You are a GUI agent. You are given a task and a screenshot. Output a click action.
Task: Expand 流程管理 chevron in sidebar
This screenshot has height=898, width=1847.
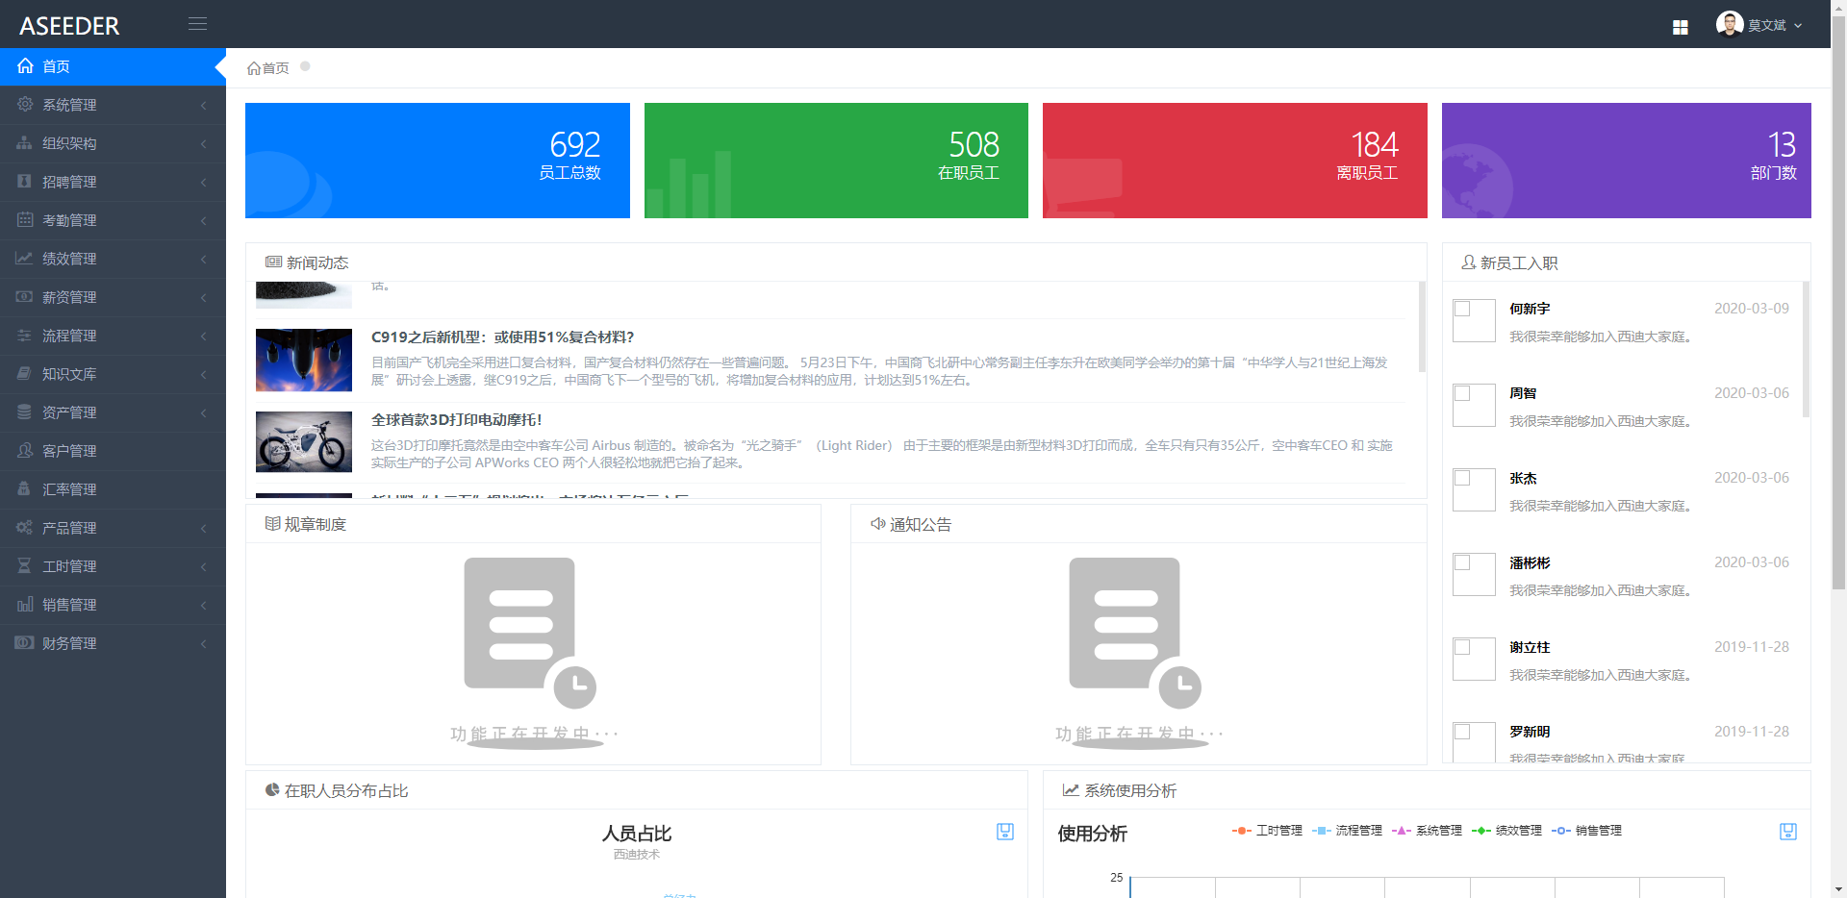coord(204,336)
